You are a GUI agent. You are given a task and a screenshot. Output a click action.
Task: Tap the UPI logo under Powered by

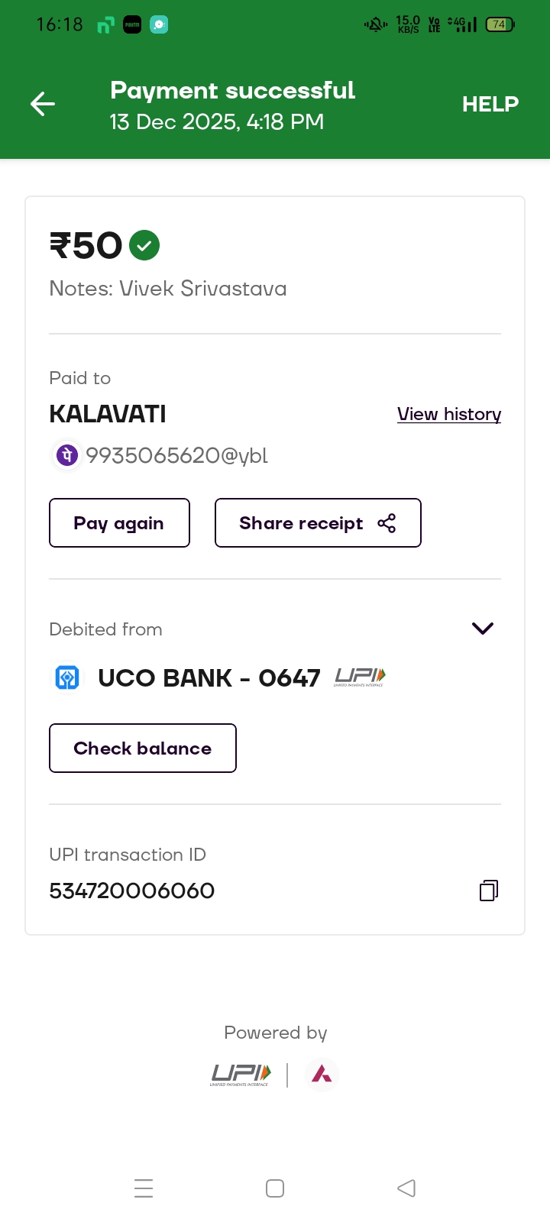tap(241, 1075)
